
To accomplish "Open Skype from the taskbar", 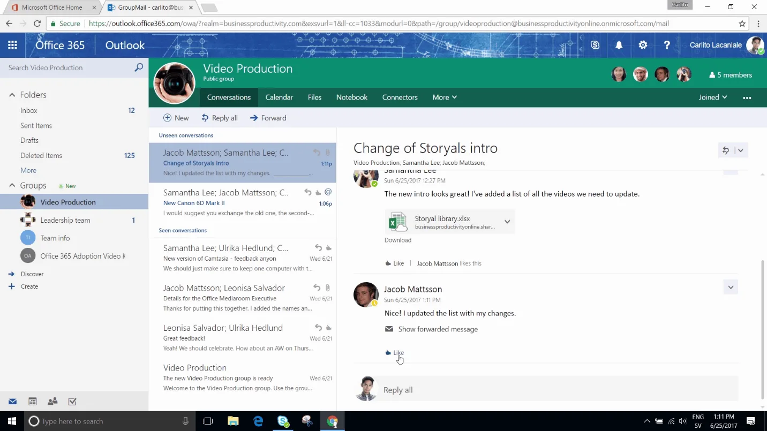I will pyautogui.click(x=283, y=421).
